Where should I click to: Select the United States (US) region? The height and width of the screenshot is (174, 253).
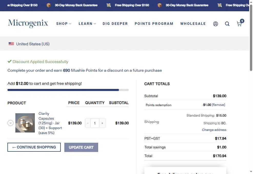click(x=33, y=44)
